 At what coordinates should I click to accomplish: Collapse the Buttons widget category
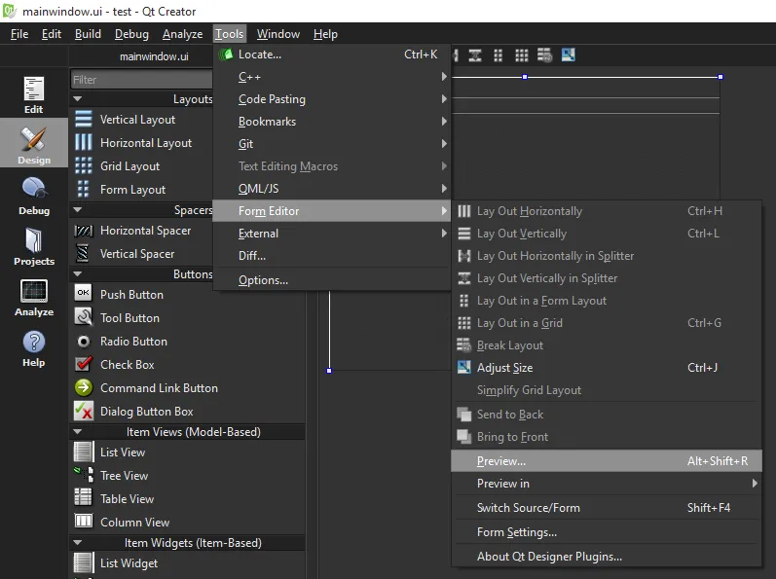point(78,274)
